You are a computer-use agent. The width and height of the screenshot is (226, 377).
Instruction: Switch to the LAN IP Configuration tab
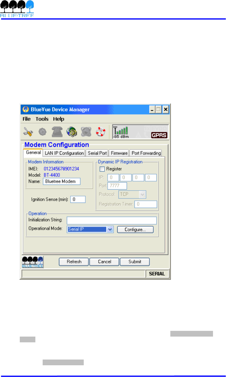[64, 153]
